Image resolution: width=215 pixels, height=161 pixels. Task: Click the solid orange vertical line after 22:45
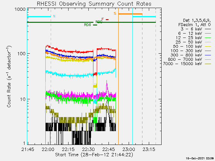click(x=119, y=76)
